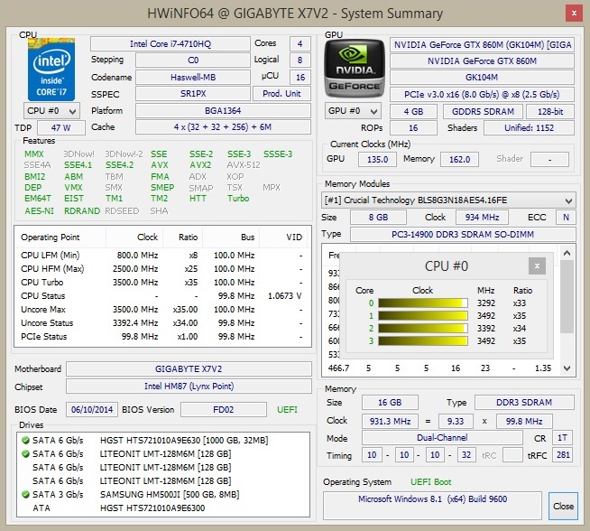Close the System Summary window with red X
Screen dimensions: 590x531
[574, 14]
